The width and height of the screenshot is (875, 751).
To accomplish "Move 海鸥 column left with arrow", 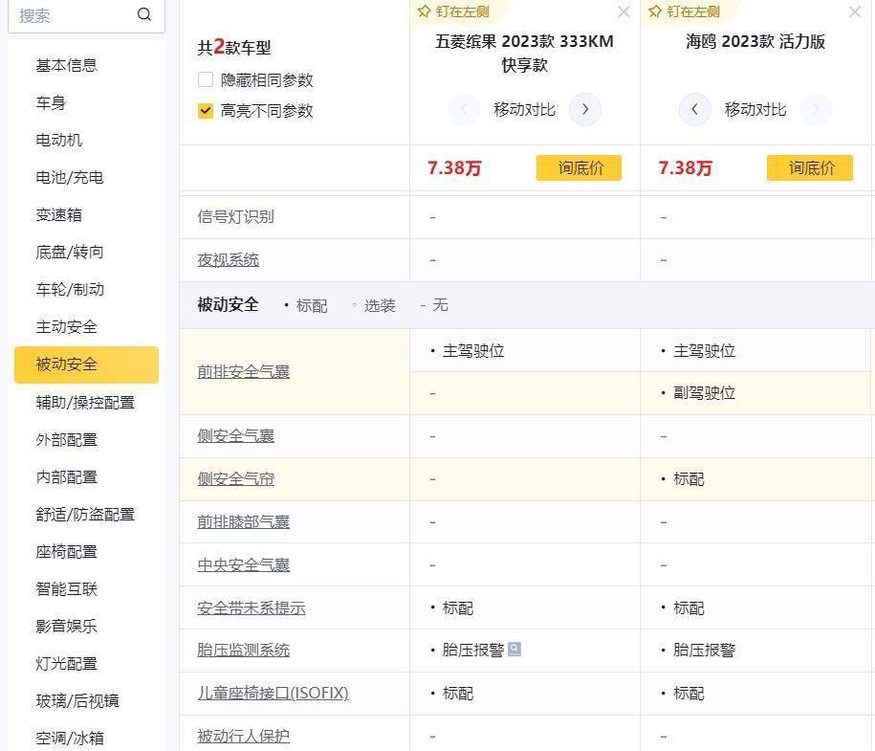I will point(695,109).
